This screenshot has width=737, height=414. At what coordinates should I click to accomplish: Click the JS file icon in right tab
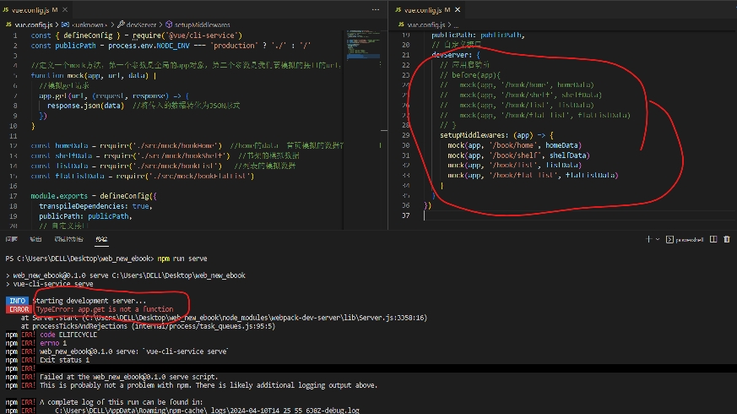tap(397, 8)
